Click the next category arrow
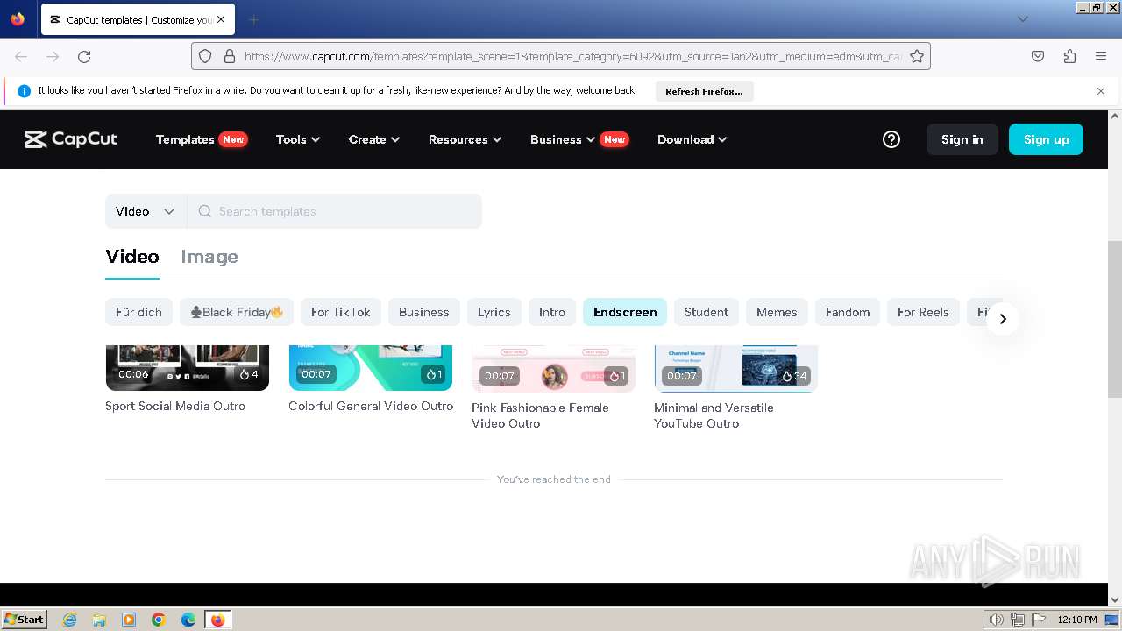The image size is (1122, 631). (x=1003, y=319)
